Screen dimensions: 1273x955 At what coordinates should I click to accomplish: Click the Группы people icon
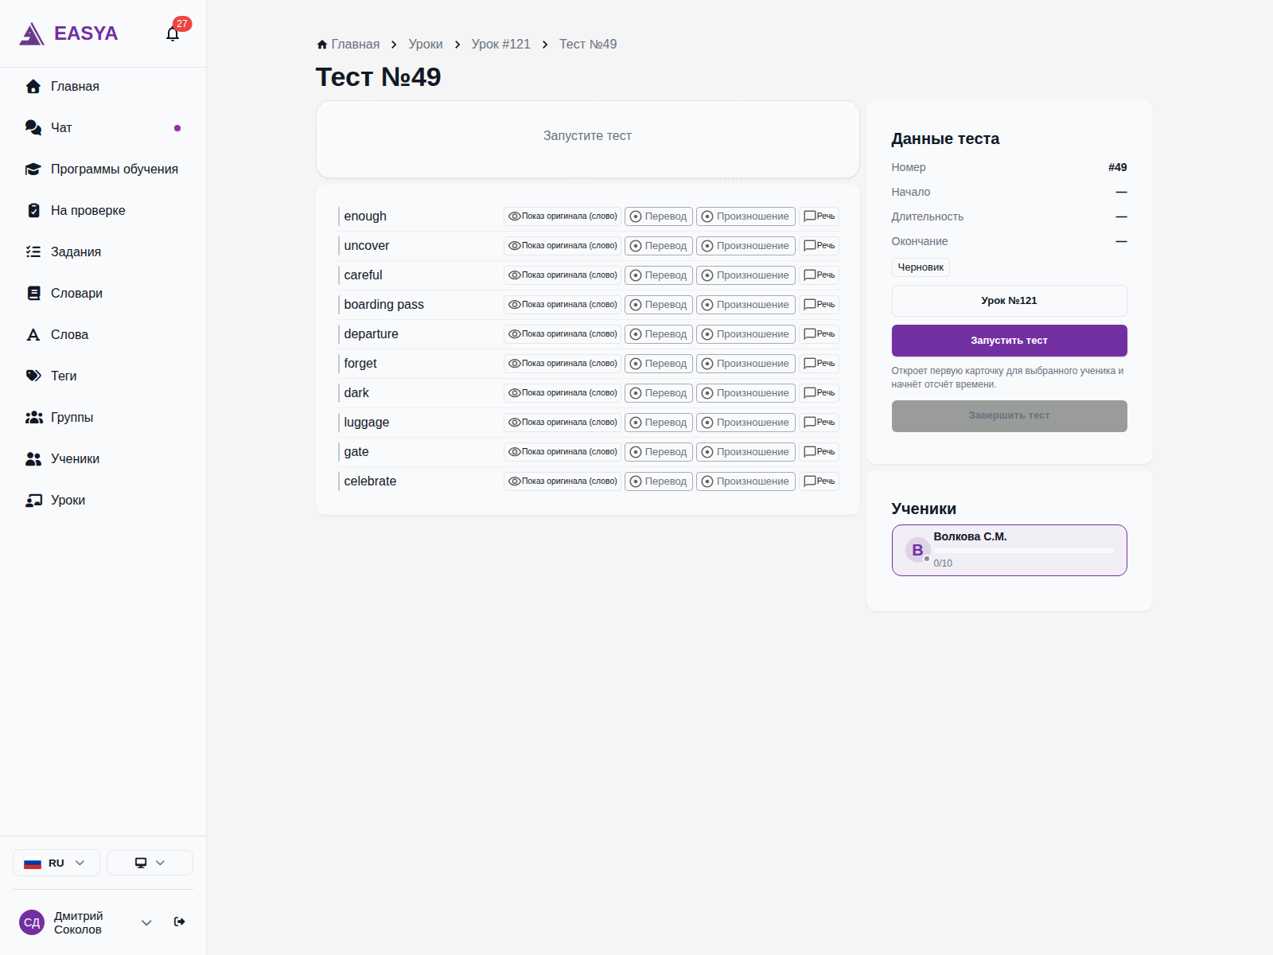point(33,417)
